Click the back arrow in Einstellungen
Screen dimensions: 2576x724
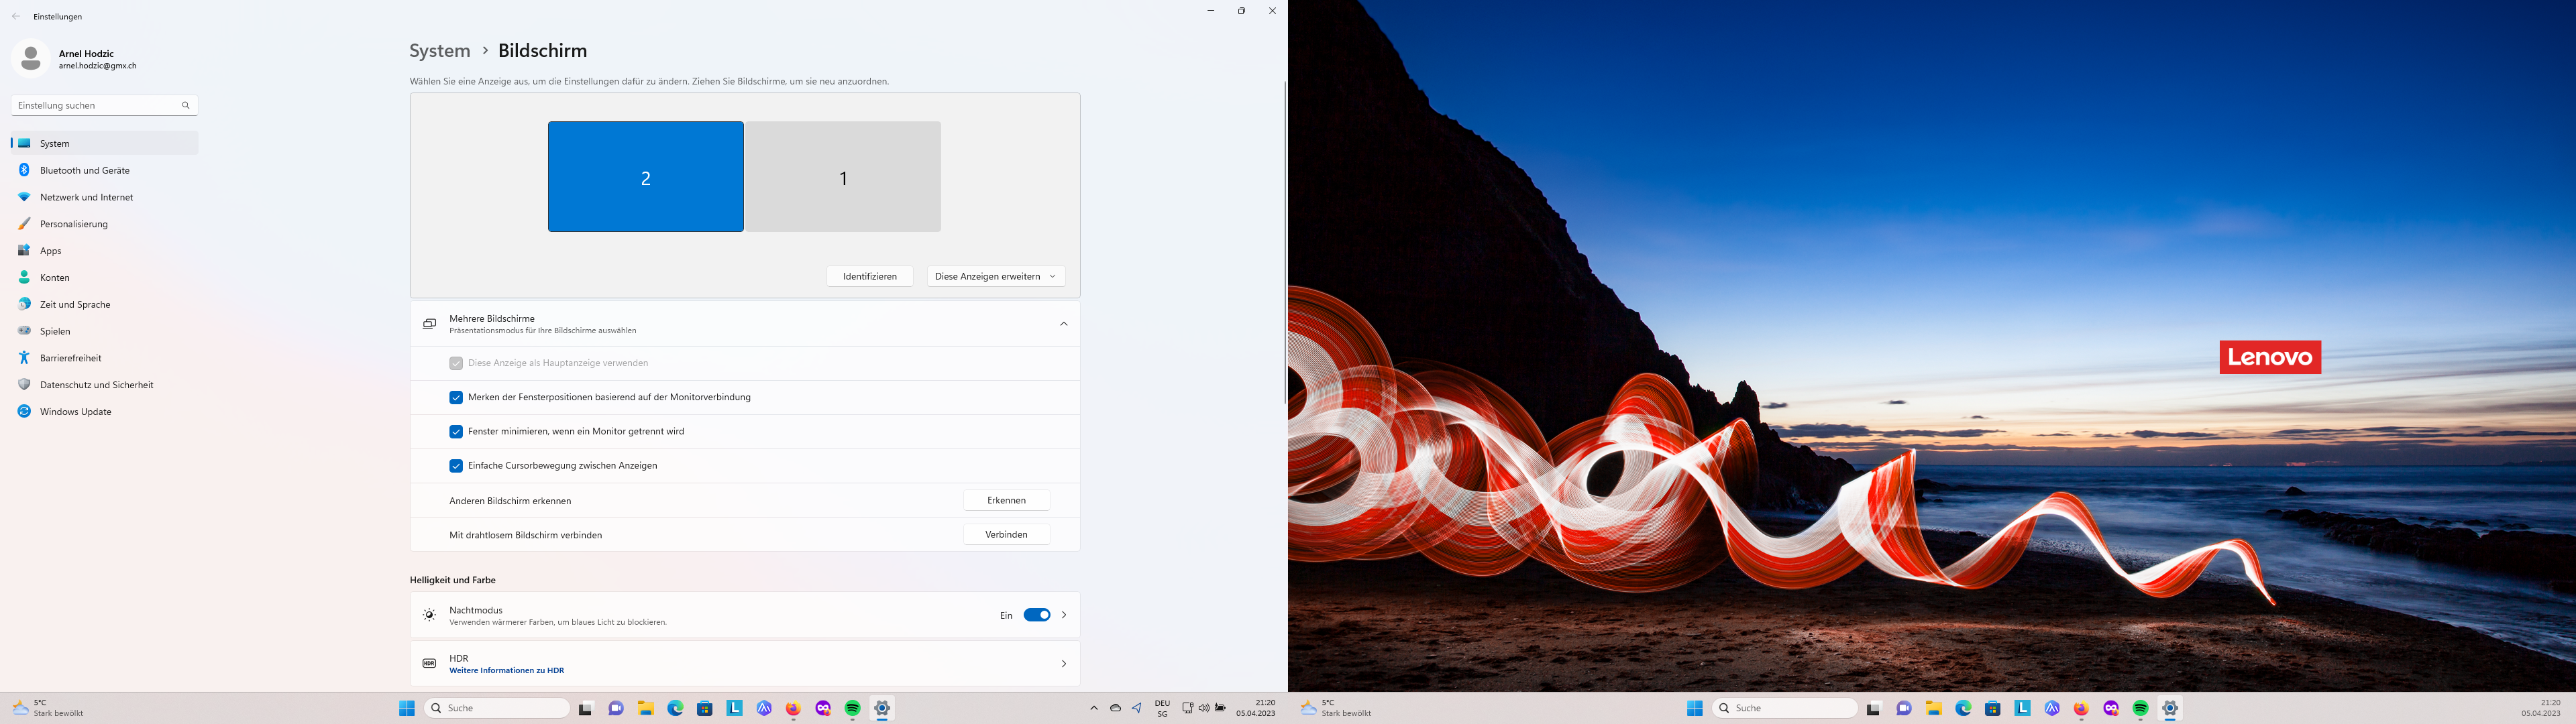tap(16, 17)
